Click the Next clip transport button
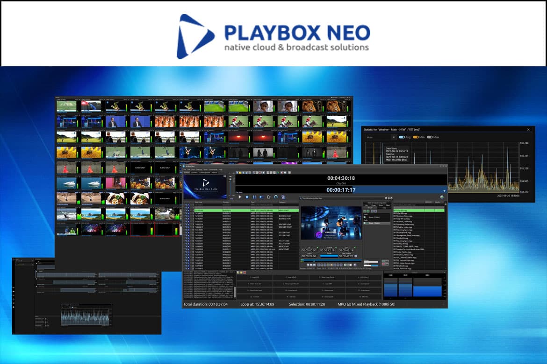The width and height of the screenshot is (547, 364). (261, 197)
